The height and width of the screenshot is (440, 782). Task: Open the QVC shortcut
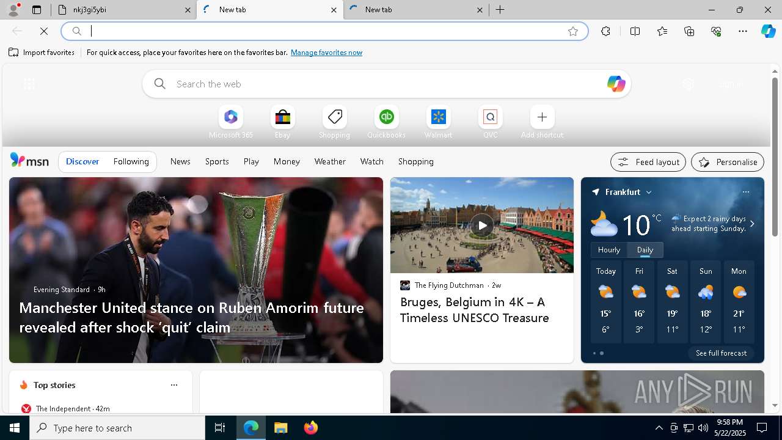click(x=490, y=122)
